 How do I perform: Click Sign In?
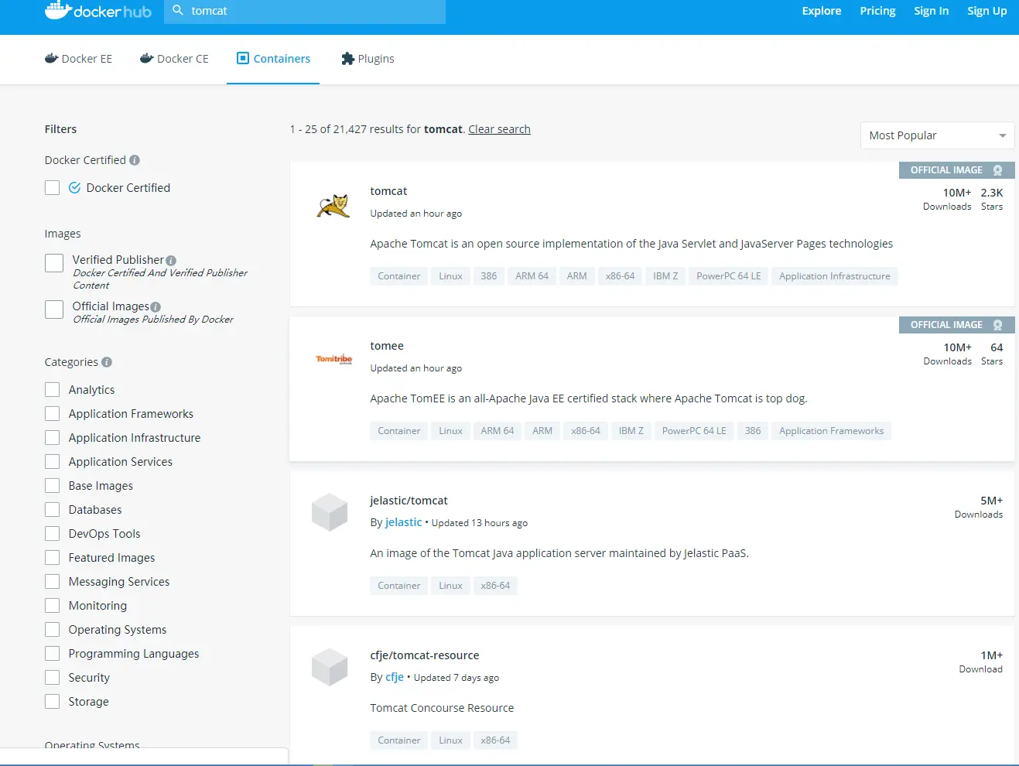click(x=931, y=11)
